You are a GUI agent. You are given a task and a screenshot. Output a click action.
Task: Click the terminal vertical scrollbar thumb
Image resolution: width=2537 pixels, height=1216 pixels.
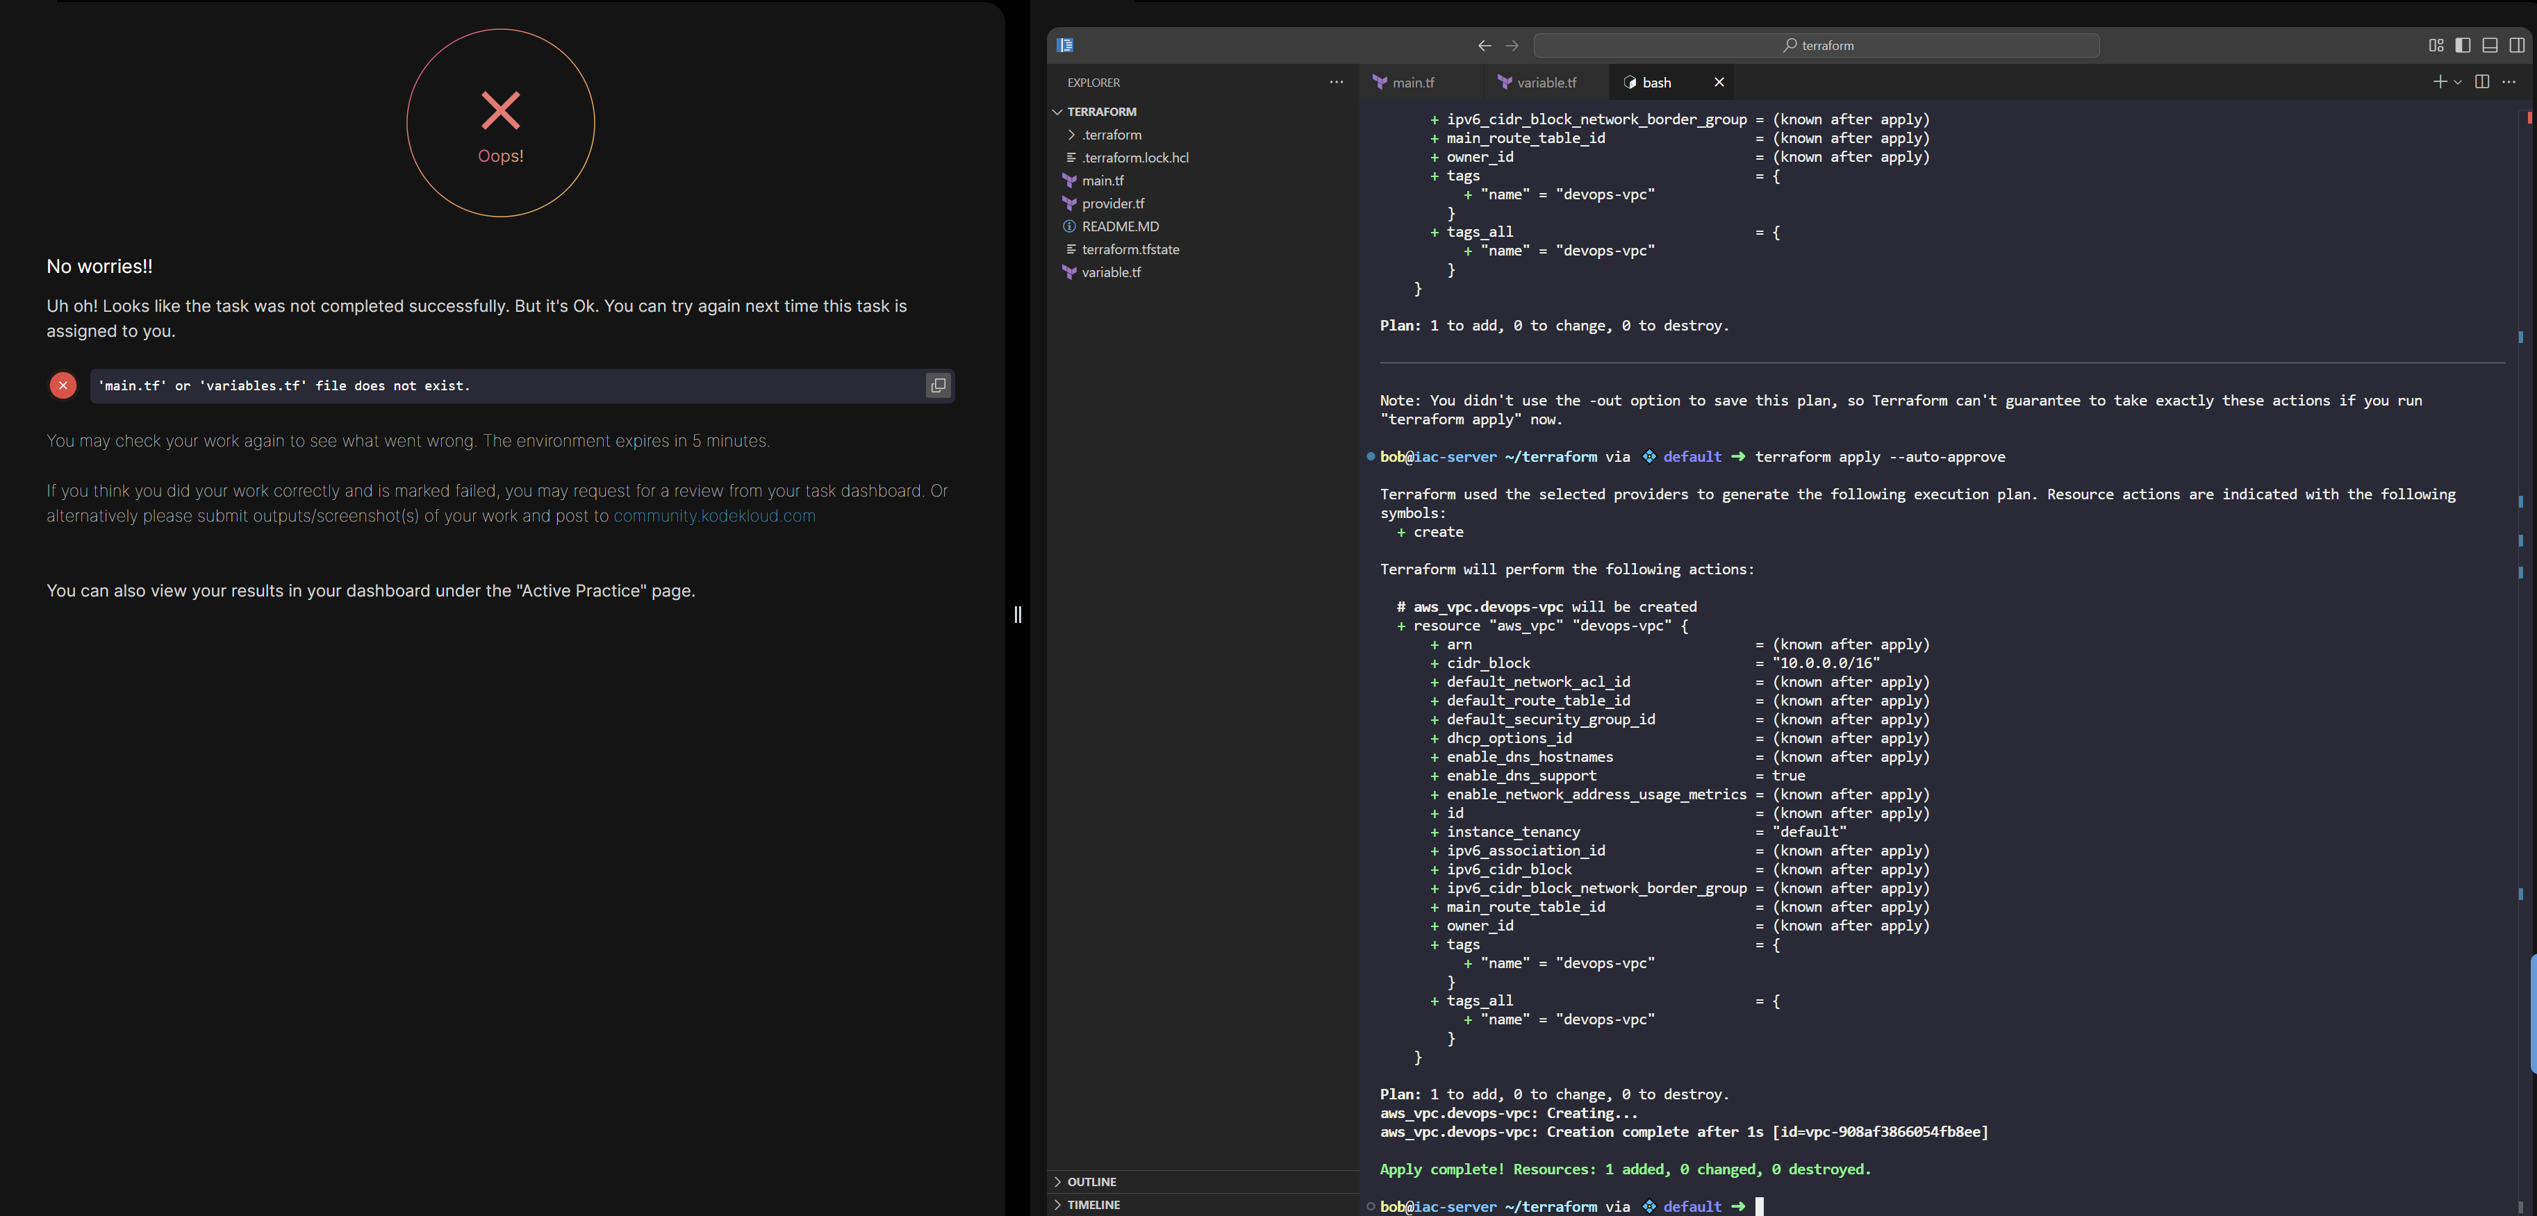(x=2532, y=1014)
